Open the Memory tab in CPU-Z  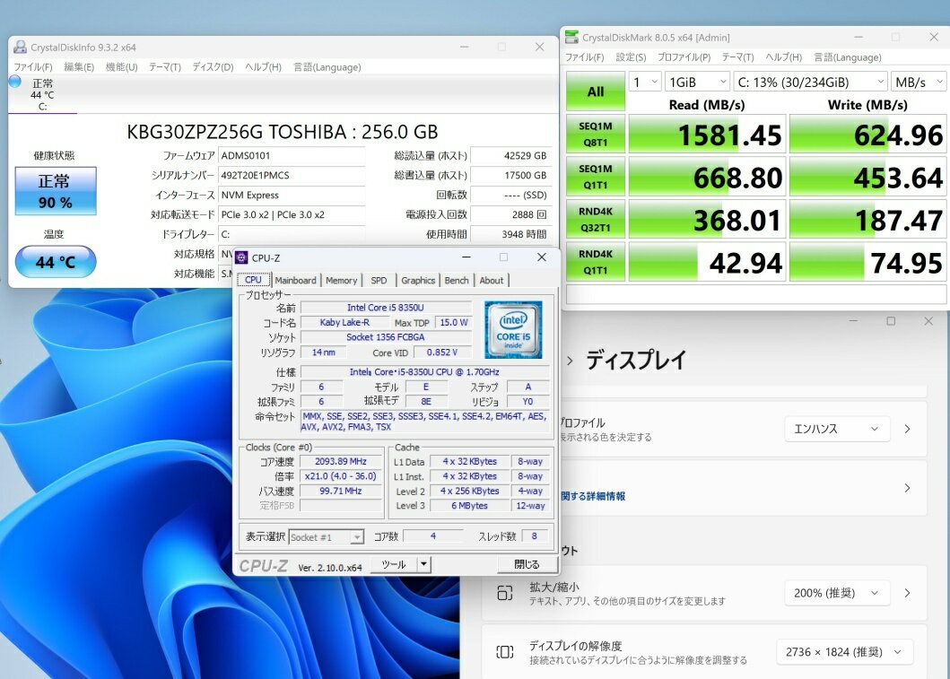341,280
